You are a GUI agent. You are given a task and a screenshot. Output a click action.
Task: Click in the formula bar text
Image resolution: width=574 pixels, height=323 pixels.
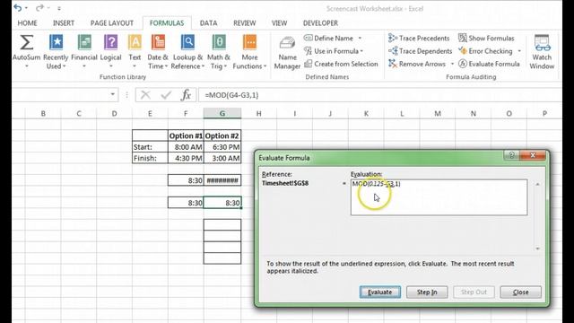231,95
